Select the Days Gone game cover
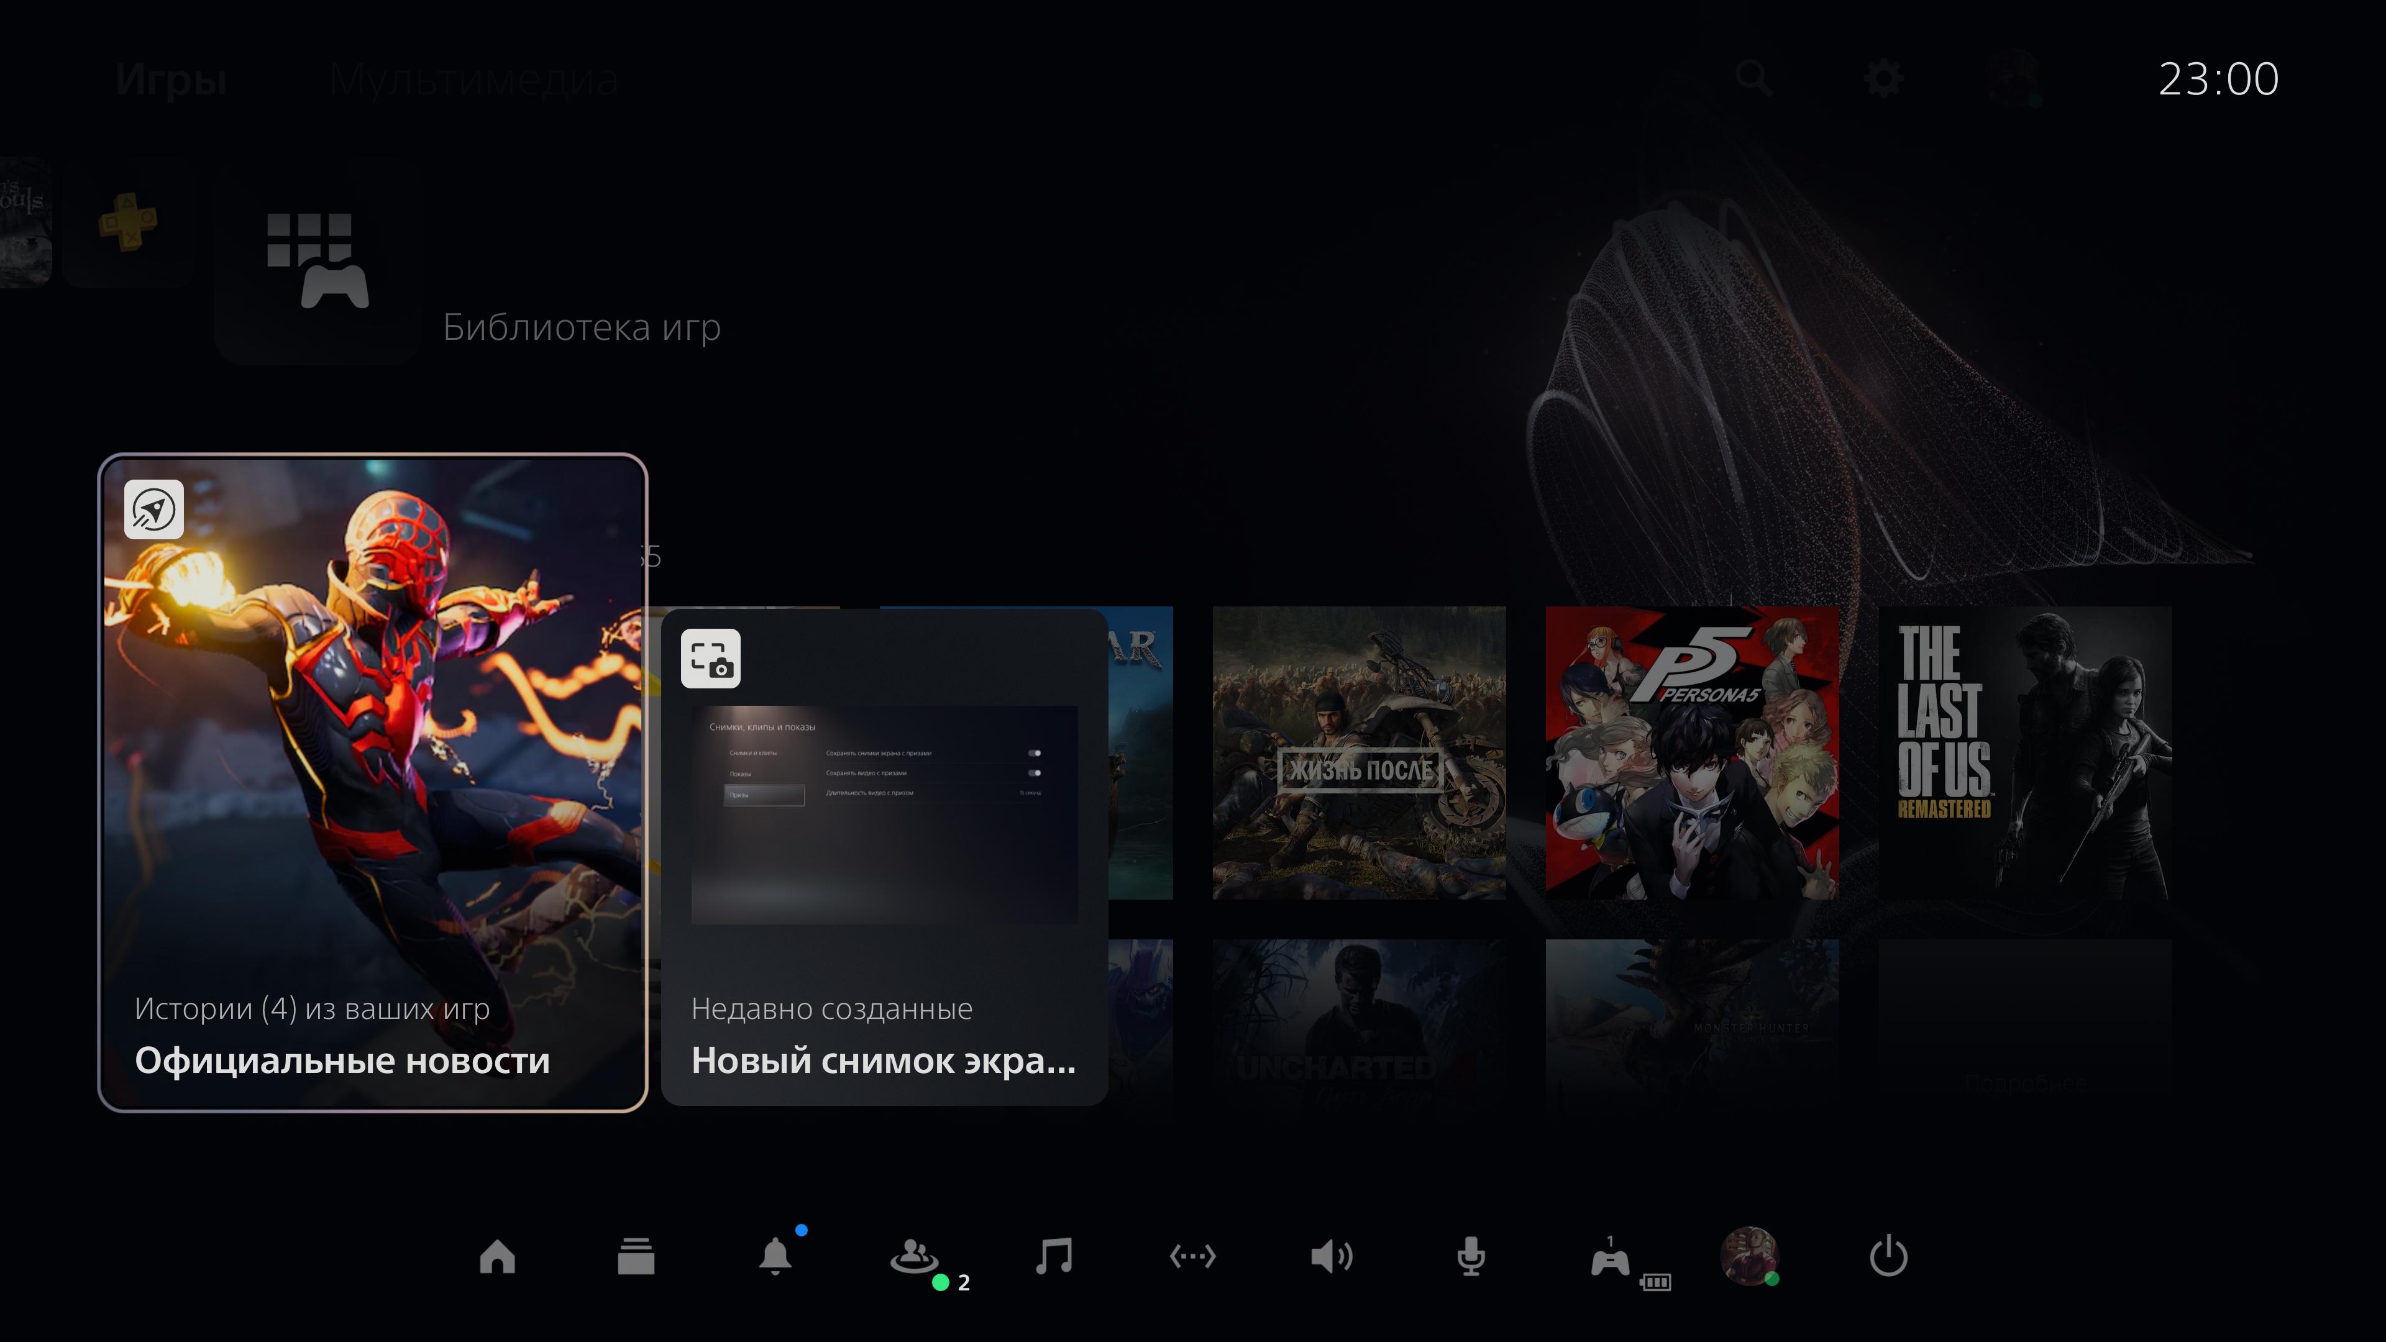This screenshot has width=2386, height=1342. coord(1359,752)
